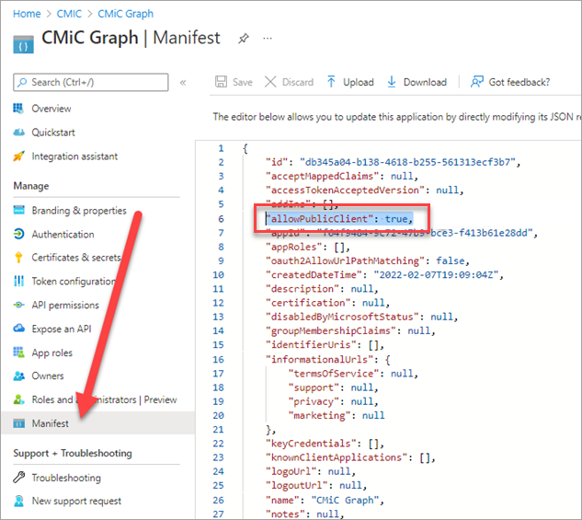
Task: Click the Discard button label
Action: 298,82
